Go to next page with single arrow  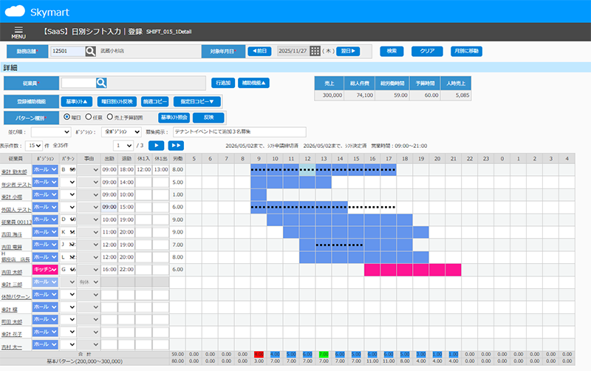[157, 146]
